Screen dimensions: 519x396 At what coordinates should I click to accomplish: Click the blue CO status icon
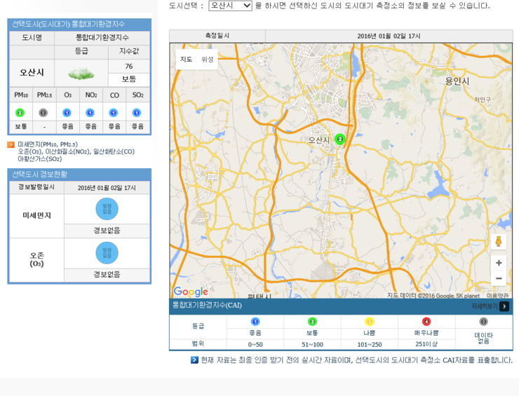coord(114,113)
